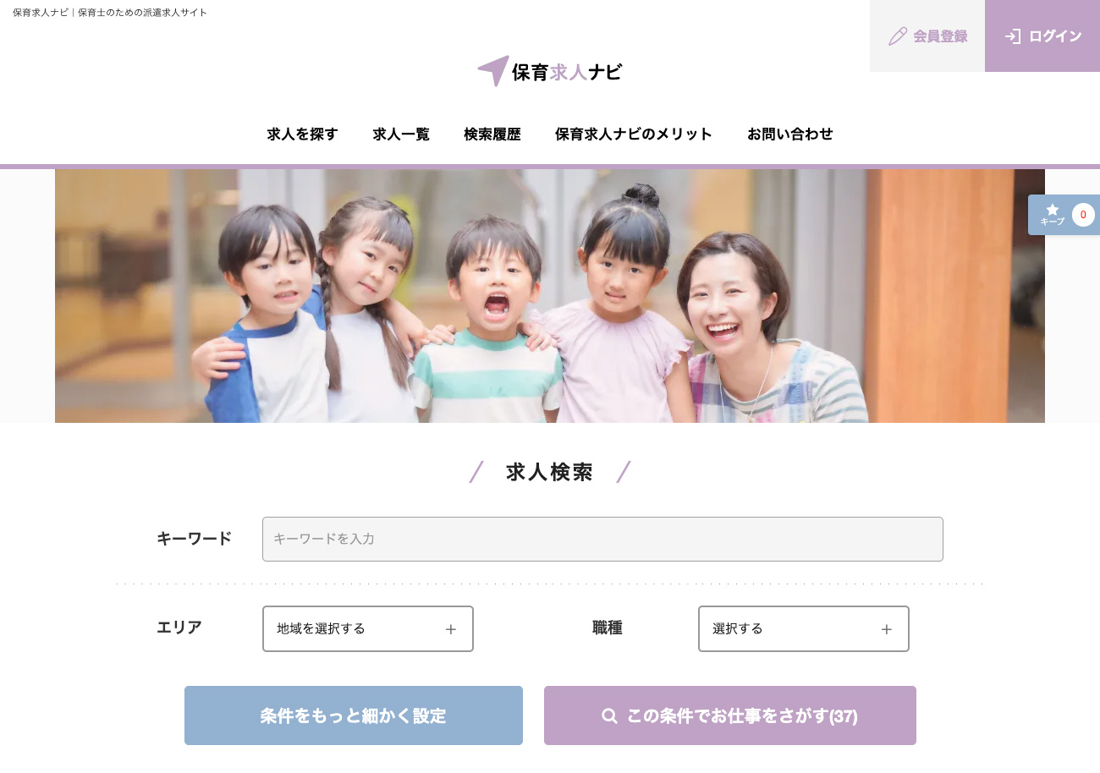Select 保育求人ナビのメリット menu item
Screen dimensions: 1100x773
pos(634,134)
